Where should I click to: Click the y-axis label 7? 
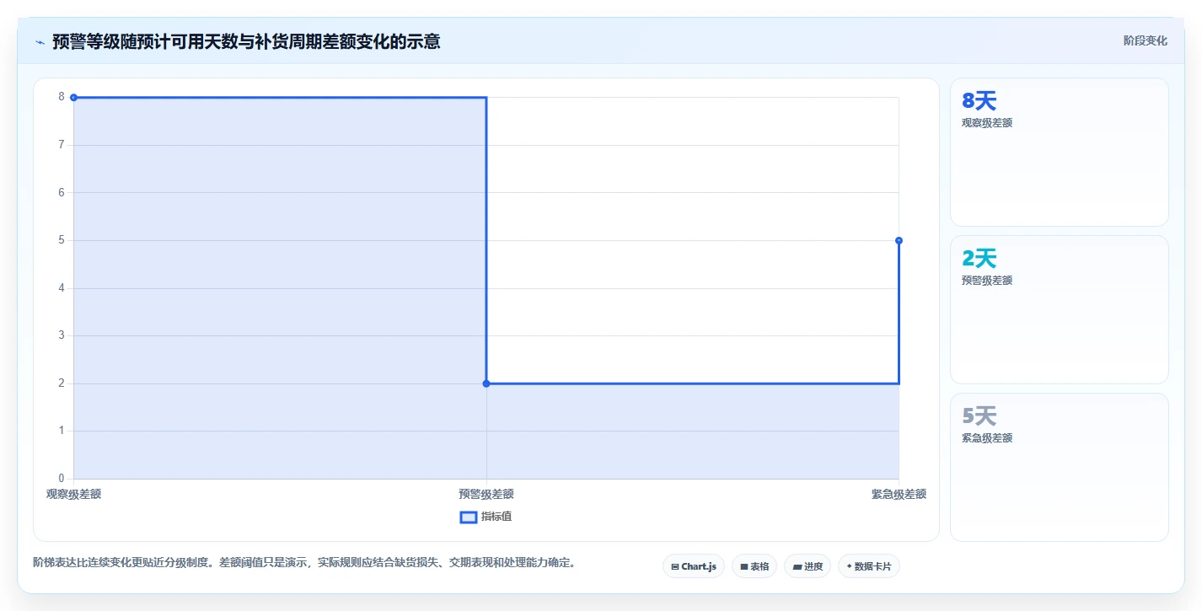point(62,145)
